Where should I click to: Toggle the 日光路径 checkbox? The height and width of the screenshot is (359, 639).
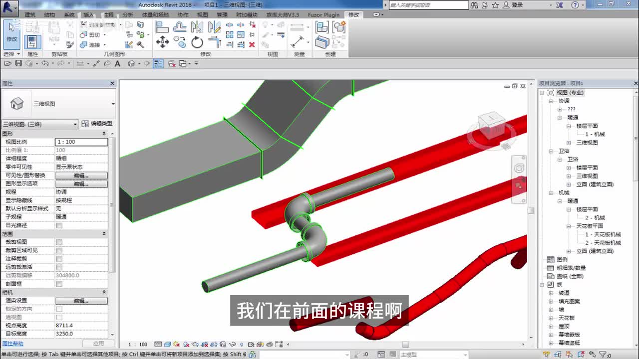pos(59,225)
